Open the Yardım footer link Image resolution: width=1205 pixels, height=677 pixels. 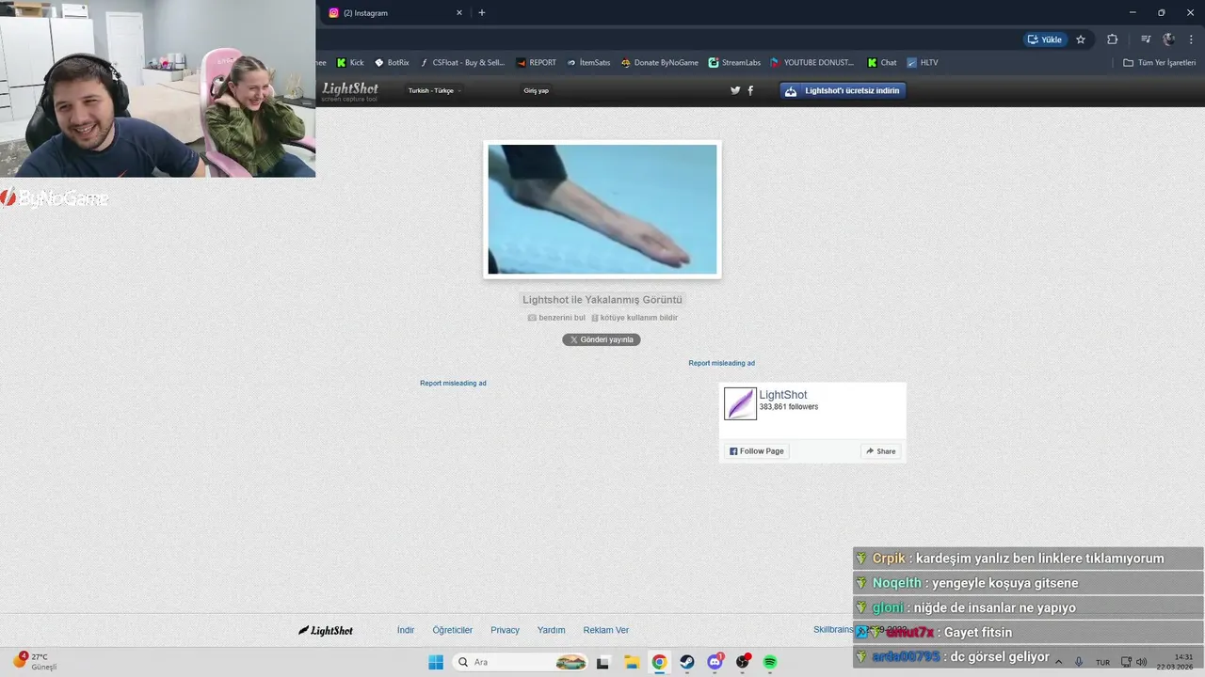tap(552, 630)
